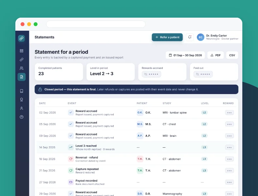Click the Completed patients '23' value
Screen dimensions: 258x196
[x=41, y=73]
